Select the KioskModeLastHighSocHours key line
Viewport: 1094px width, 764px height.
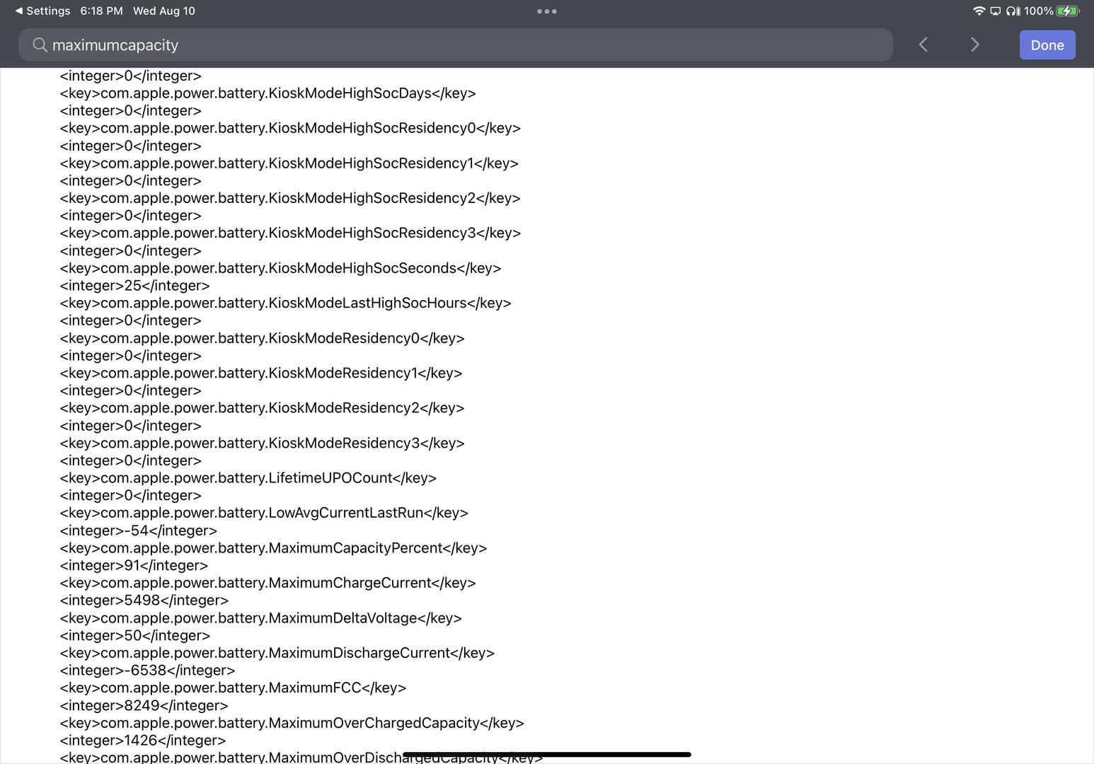(285, 303)
